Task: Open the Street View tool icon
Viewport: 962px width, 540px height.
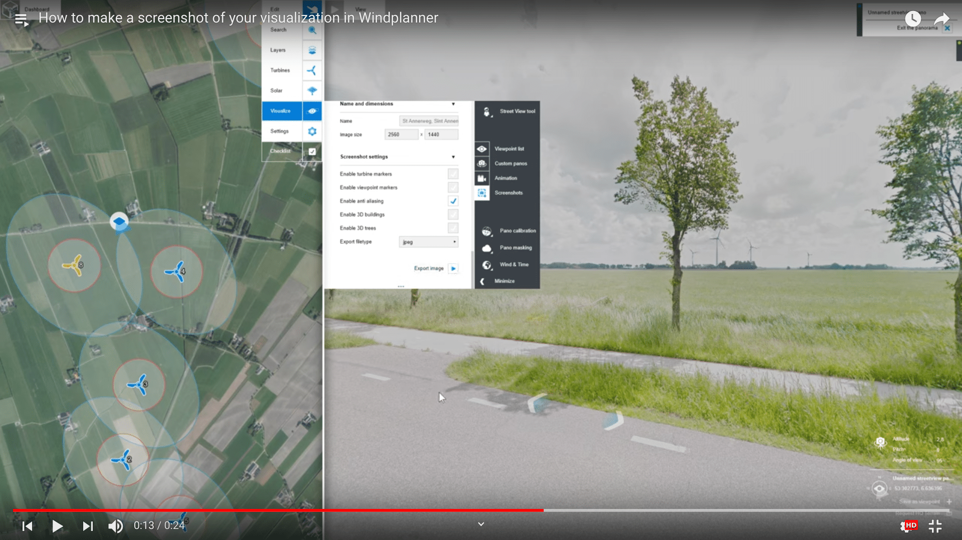Action: click(x=486, y=112)
